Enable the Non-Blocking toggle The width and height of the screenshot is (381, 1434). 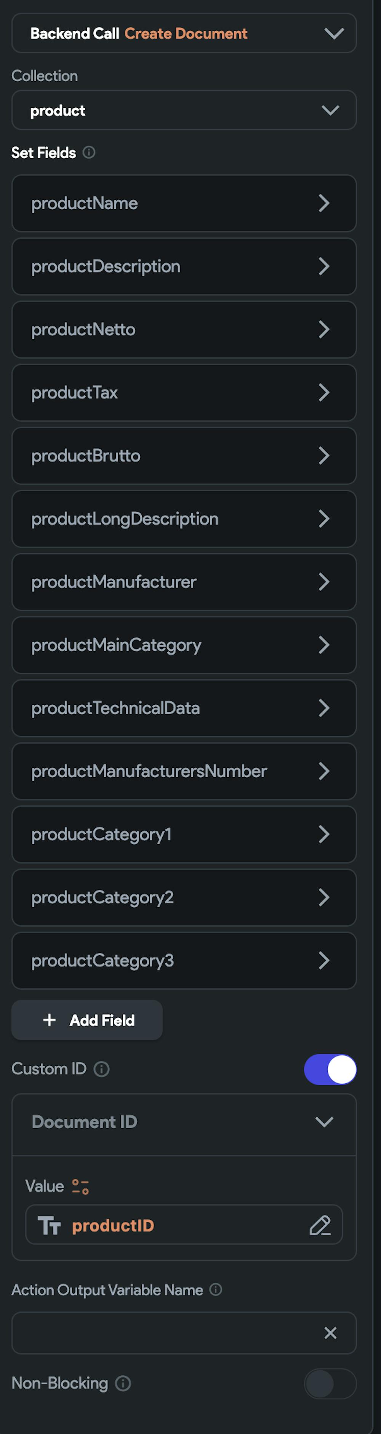click(x=330, y=1383)
